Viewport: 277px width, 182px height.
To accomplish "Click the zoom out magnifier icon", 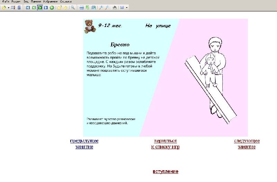I will 107,7.
